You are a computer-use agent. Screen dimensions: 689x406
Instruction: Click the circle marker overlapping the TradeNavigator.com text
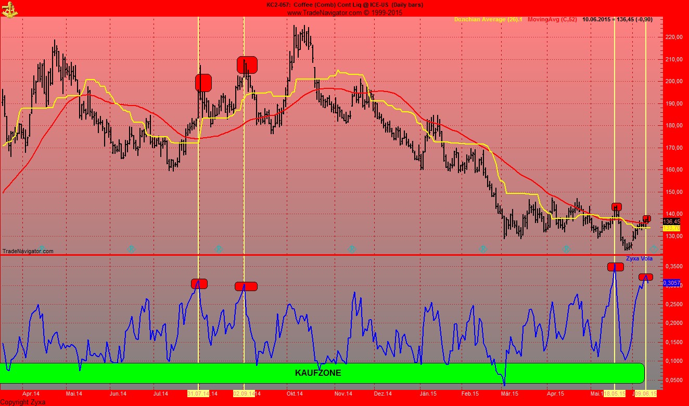tap(42, 249)
